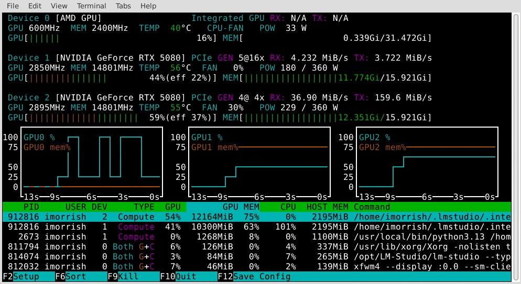Click the USER column header
521x284 pixels.
76,207
